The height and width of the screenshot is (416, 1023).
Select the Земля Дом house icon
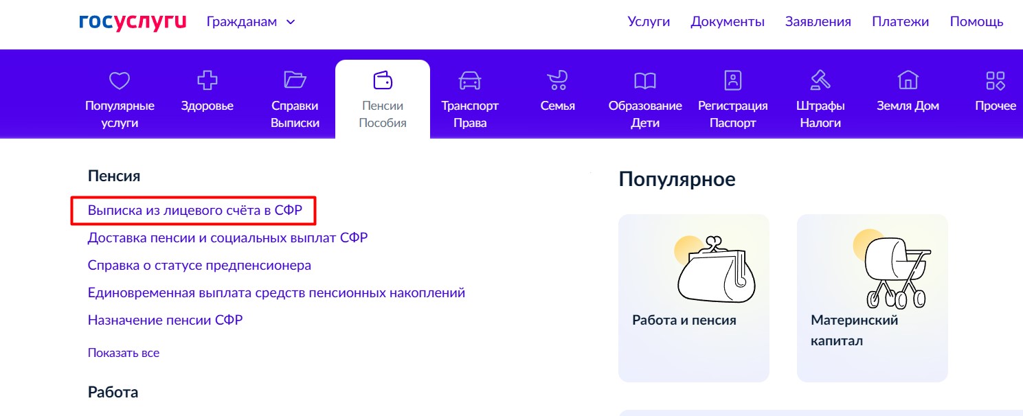908,81
